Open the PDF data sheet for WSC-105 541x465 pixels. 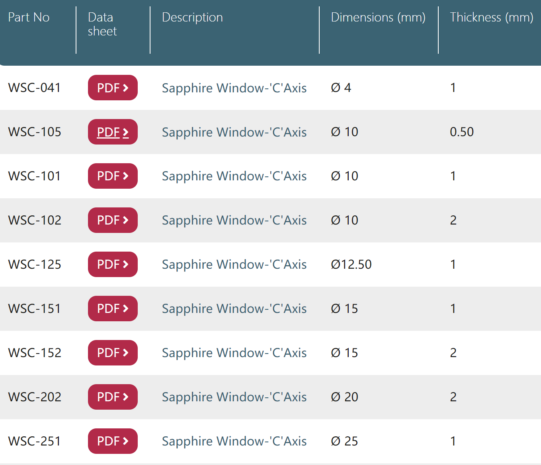pos(113,132)
